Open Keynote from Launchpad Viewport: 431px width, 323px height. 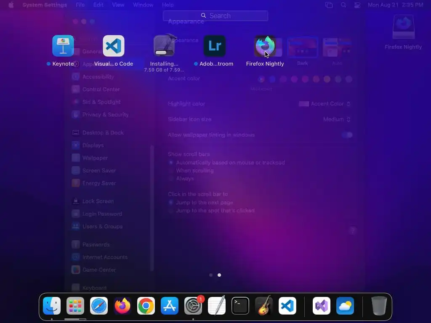tap(63, 46)
